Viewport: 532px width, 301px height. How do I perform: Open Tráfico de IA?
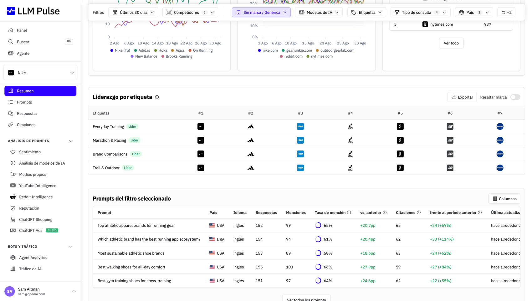(x=40, y=269)
